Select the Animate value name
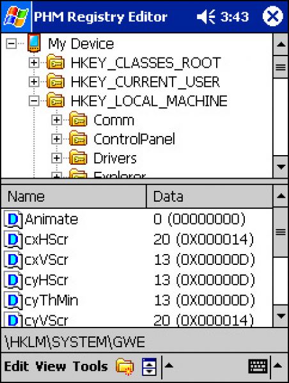This screenshot has width=289, height=383. (x=51, y=219)
